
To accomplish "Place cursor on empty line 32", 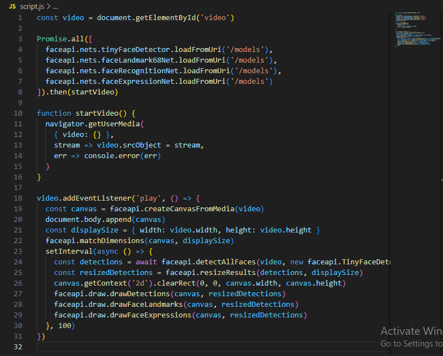I will click(x=167, y=347).
